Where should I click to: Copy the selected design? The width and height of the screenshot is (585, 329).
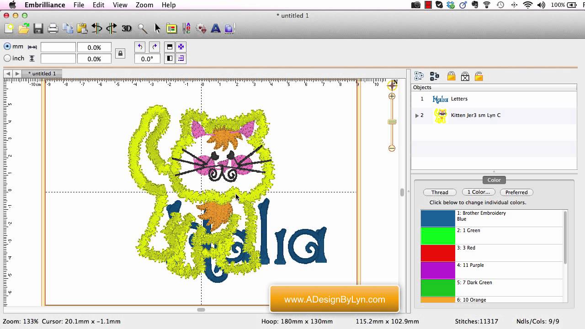click(68, 28)
